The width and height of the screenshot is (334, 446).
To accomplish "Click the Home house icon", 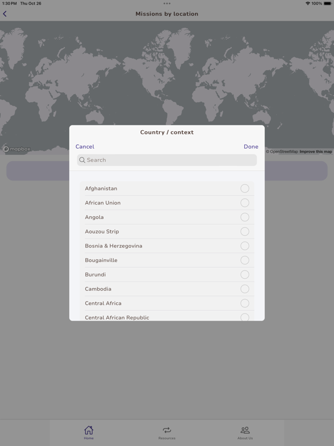I will 89,430.
